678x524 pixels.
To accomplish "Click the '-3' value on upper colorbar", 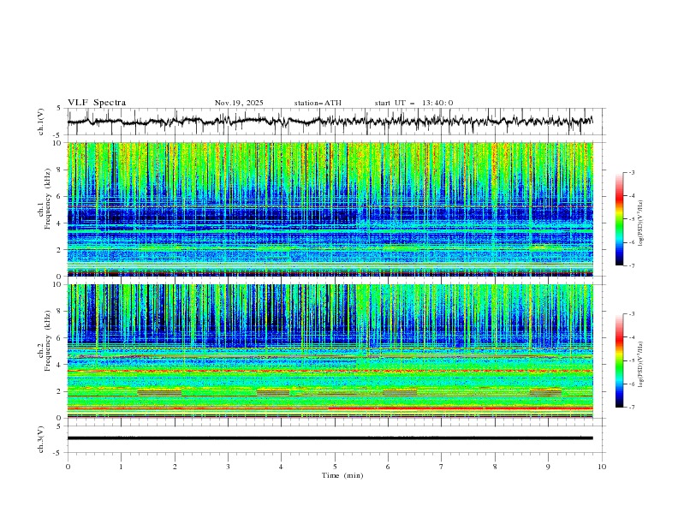I will pyautogui.click(x=631, y=172).
